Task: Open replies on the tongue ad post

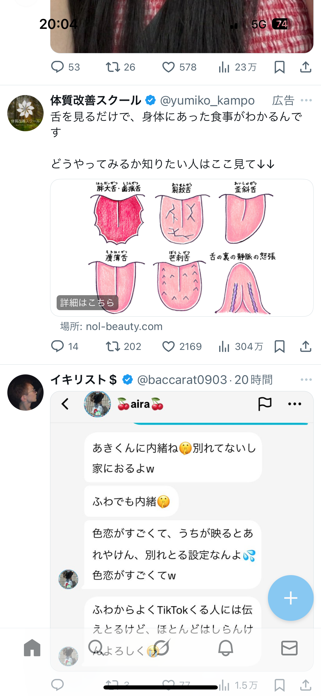Action: pos(57,347)
